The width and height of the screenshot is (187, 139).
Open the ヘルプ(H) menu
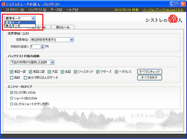72,10
